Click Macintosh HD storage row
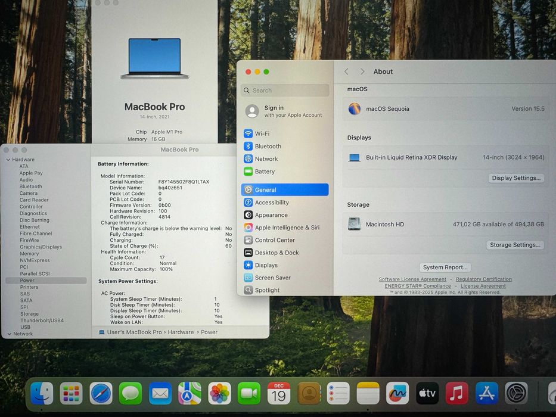 446,225
